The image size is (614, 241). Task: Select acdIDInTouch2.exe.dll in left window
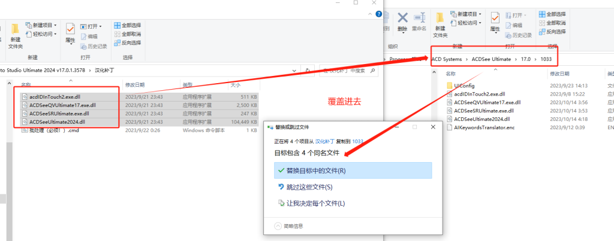coord(55,96)
